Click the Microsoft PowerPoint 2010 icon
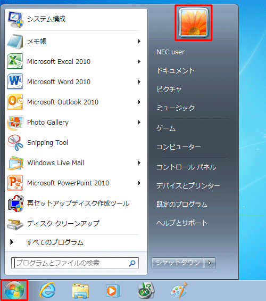Image resolution: width=266 pixels, height=301 pixels. 15,183
